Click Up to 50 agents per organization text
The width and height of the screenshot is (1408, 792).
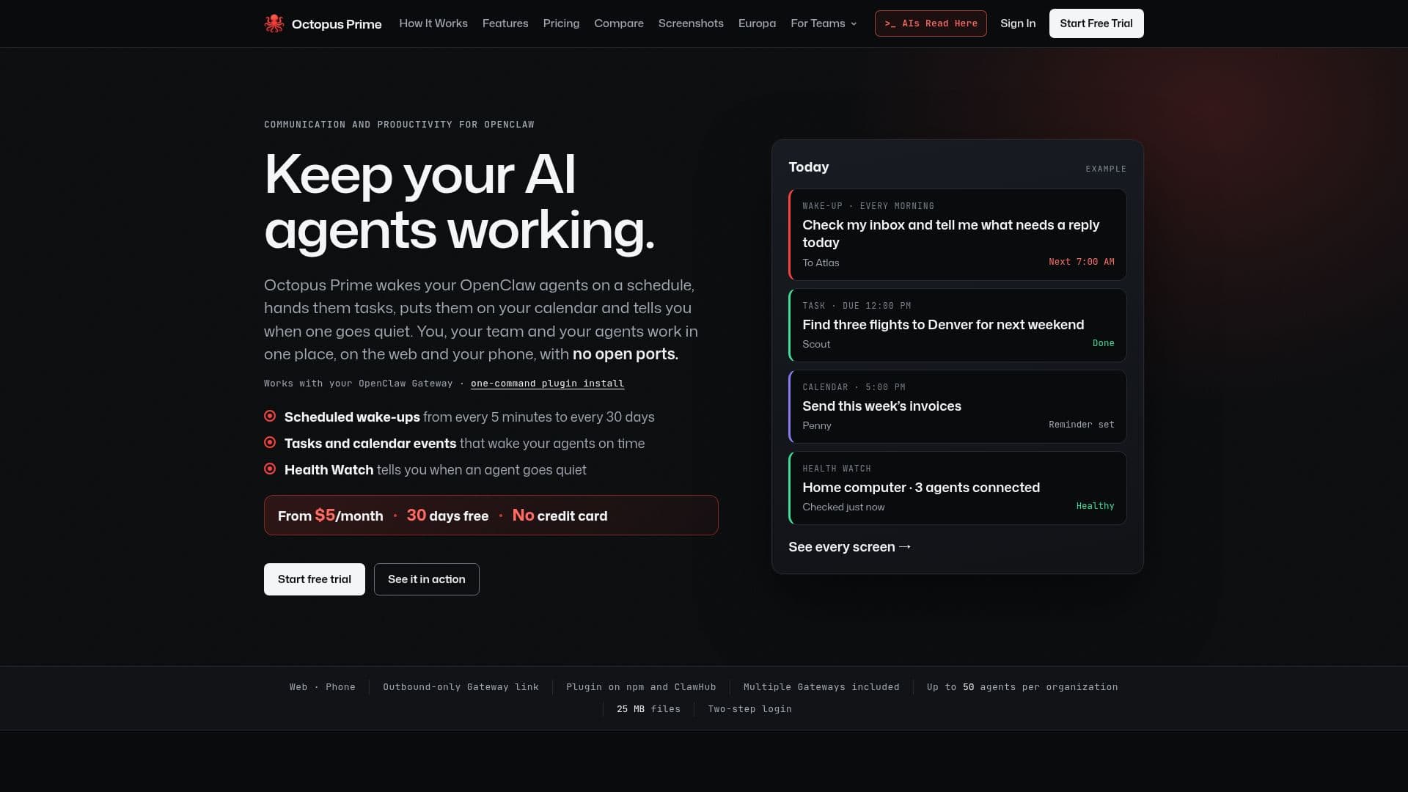click(1022, 687)
